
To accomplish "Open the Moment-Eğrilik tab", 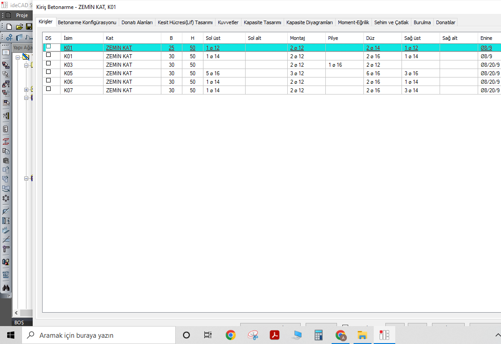I will coord(354,22).
